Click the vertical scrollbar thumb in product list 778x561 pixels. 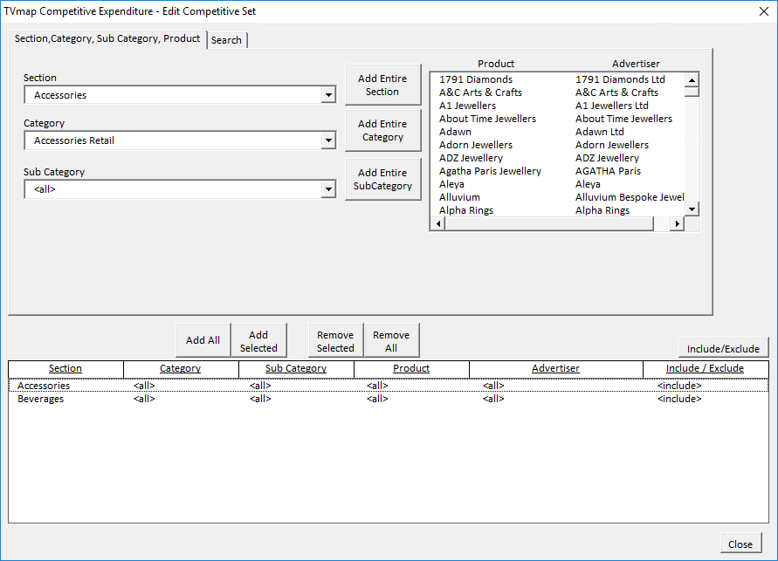pos(692,92)
